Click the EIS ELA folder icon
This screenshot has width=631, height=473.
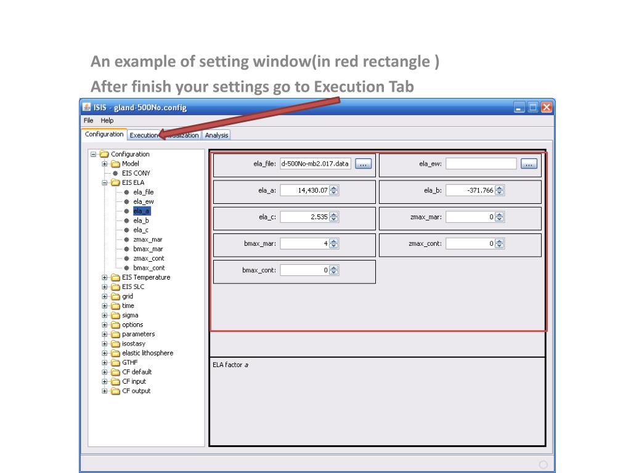pos(115,182)
